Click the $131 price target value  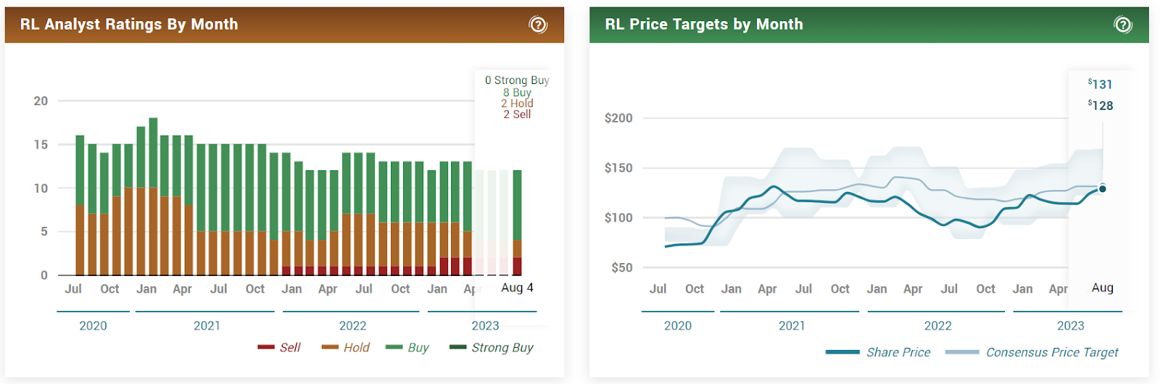[1100, 85]
